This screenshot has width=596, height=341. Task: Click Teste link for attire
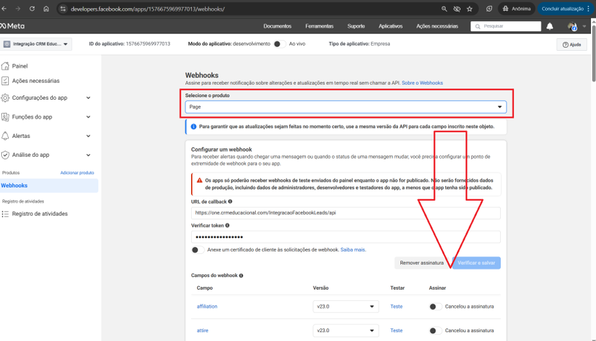[396, 330]
